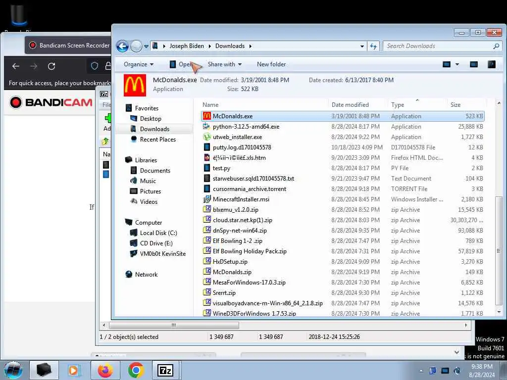507x380 pixels.
Task: Select Computer in navigation pane
Action: coord(149,223)
